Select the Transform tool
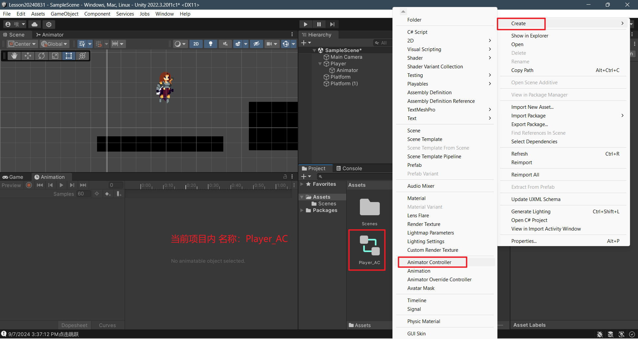638x339 pixels. pos(82,56)
